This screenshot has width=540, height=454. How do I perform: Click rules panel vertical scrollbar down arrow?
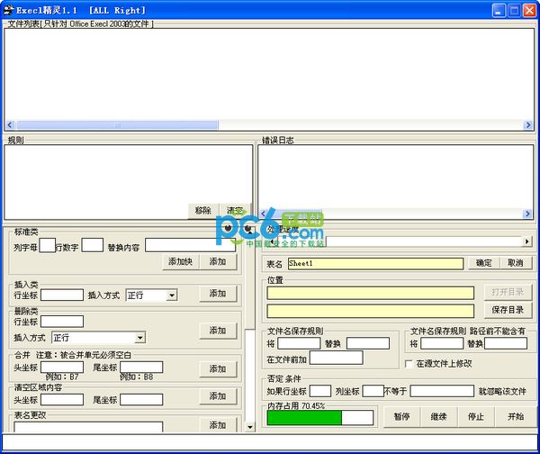click(x=250, y=428)
